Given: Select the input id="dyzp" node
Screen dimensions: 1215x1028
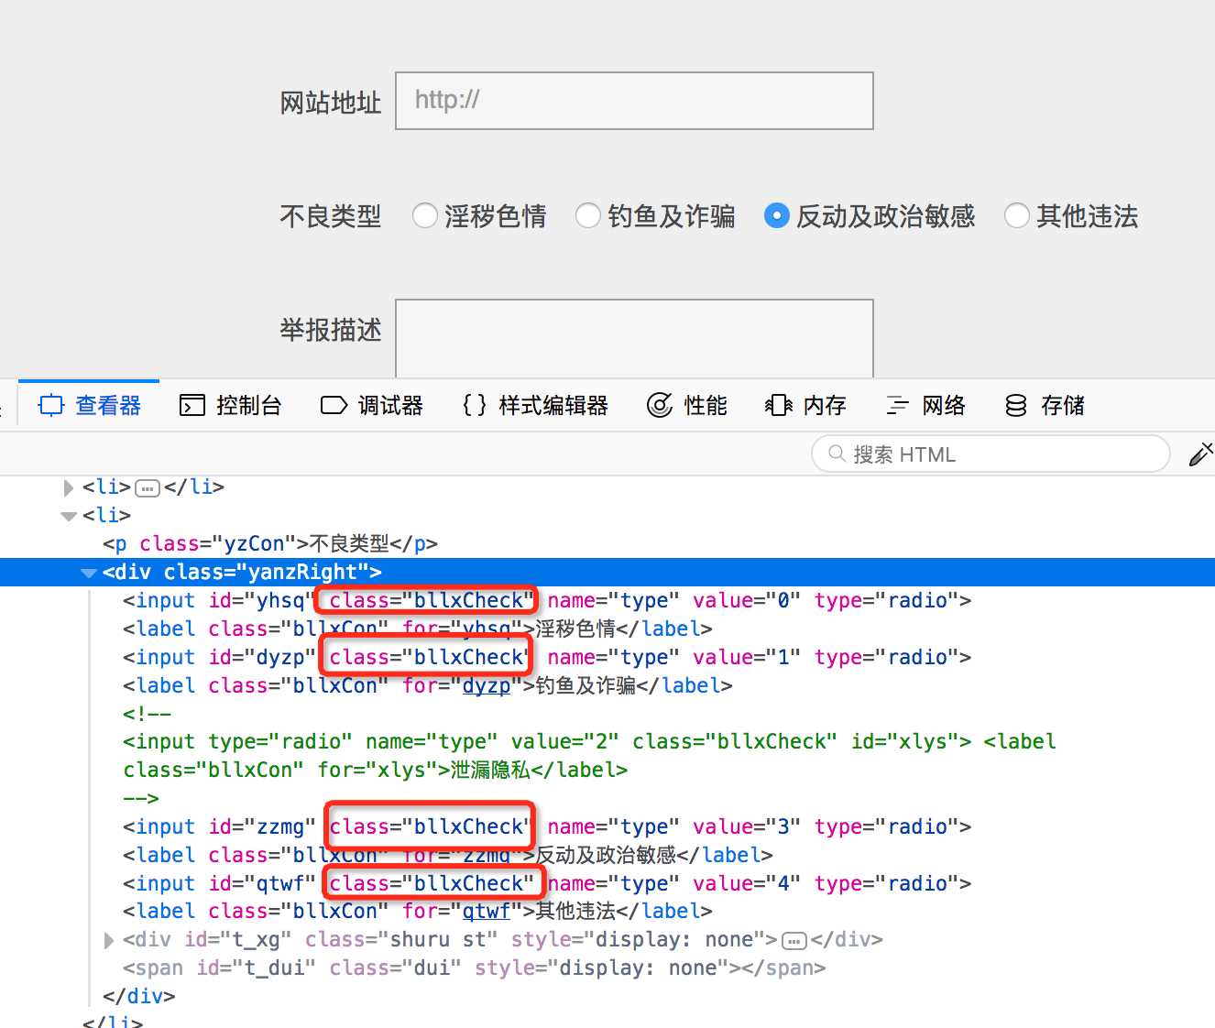Looking at the screenshot, I should pyautogui.click(x=547, y=658).
